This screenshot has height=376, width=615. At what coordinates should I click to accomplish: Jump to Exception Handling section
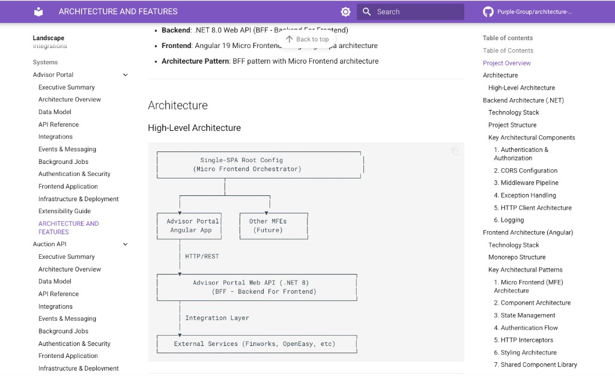[525, 195]
